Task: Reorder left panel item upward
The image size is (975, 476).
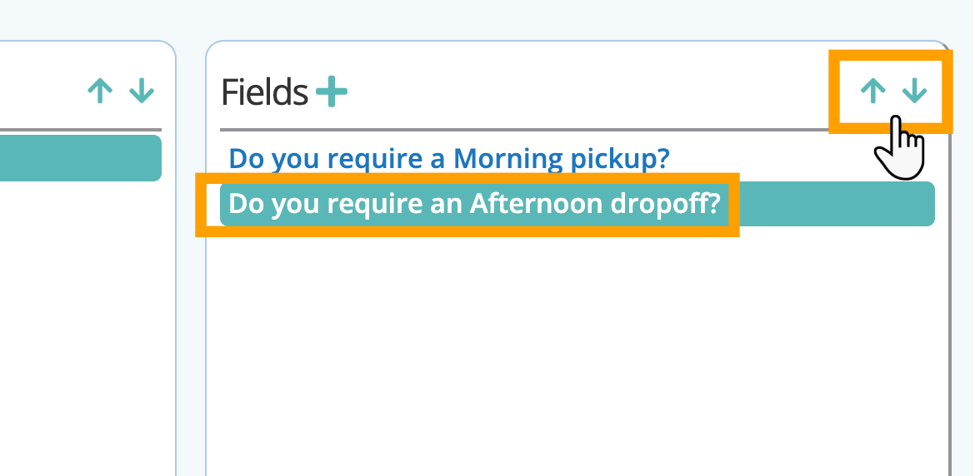Action: click(100, 91)
